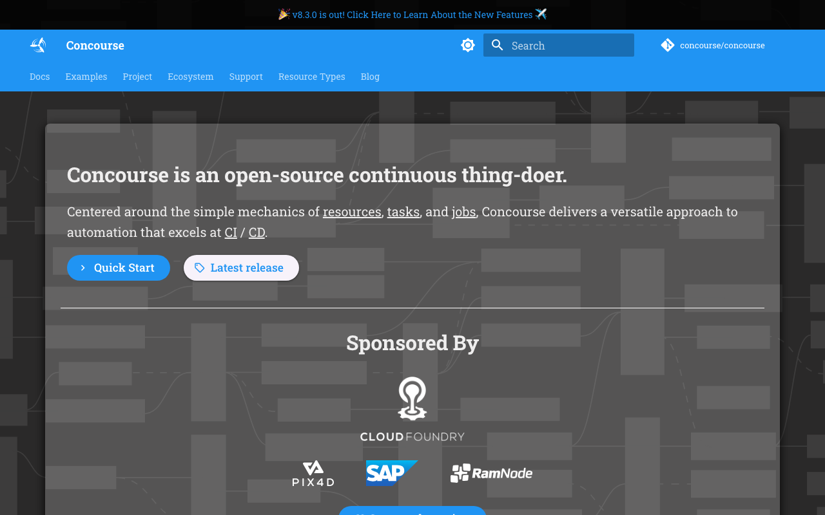The width and height of the screenshot is (825, 515).
Task: Open the SAP sponsor logo
Action: click(392, 473)
